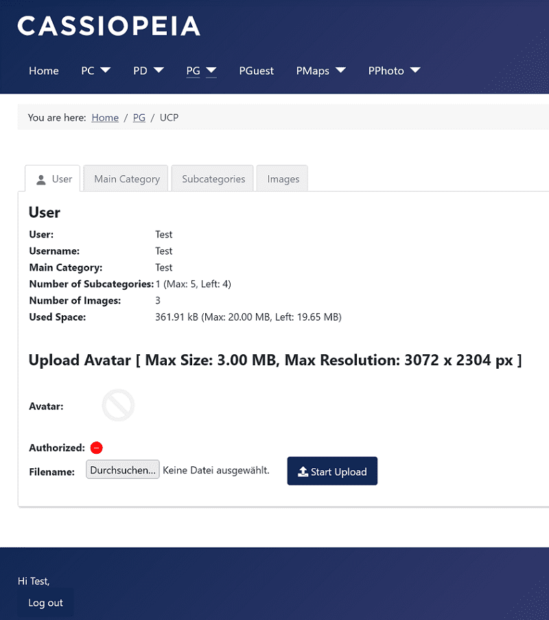Screen dimensions: 549x620
Task: Click the Cassiopeia site logo
Action: tap(108, 26)
